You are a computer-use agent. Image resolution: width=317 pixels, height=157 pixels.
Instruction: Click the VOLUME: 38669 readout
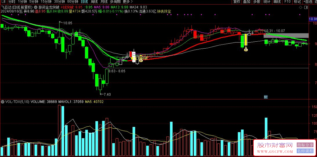[x=43, y=102]
